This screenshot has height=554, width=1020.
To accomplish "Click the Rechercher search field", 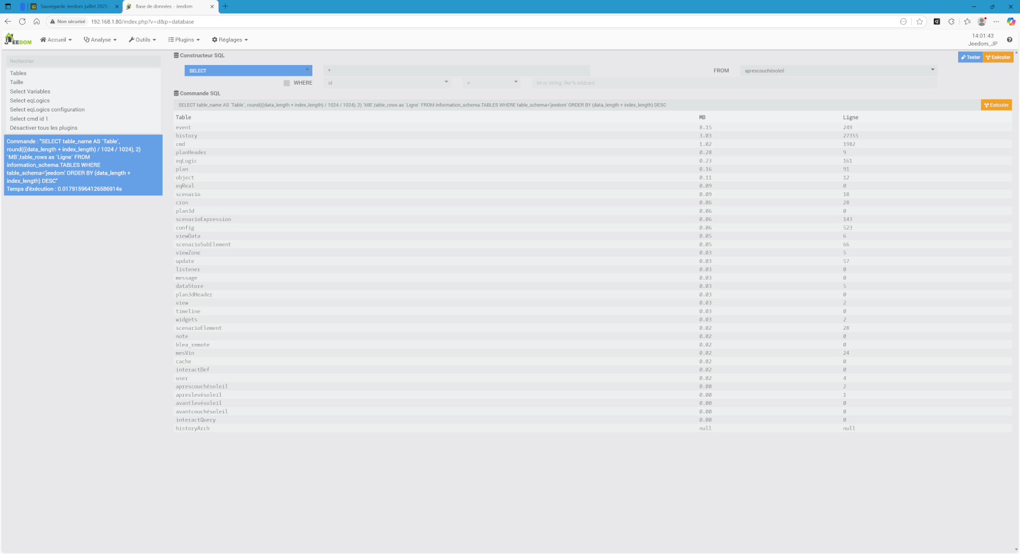I will pos(84,61).
